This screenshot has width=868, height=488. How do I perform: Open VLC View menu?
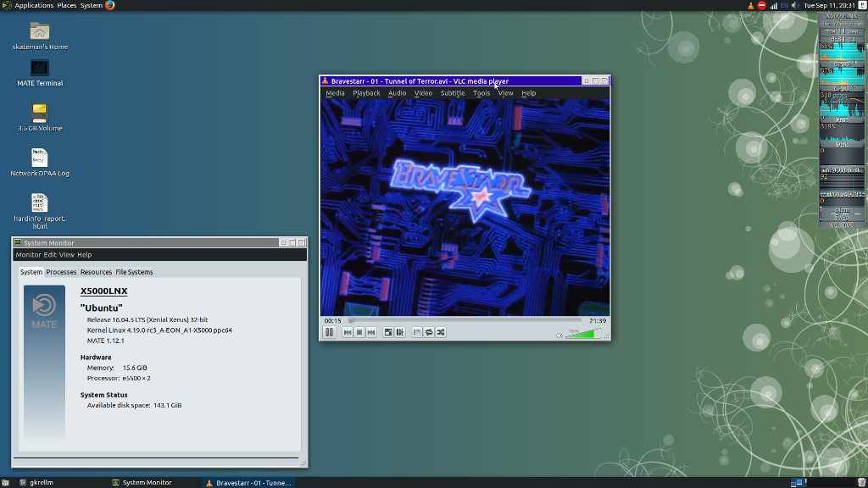click(505, 93)
